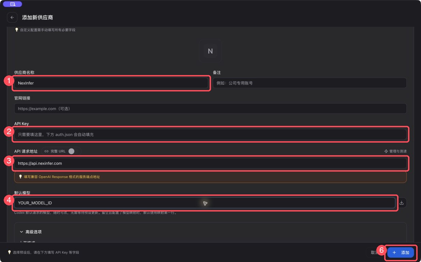The height and width of the screenshot is (262, 421).
Task: Click the API Key input field
Action: click(x=210, y=134)
